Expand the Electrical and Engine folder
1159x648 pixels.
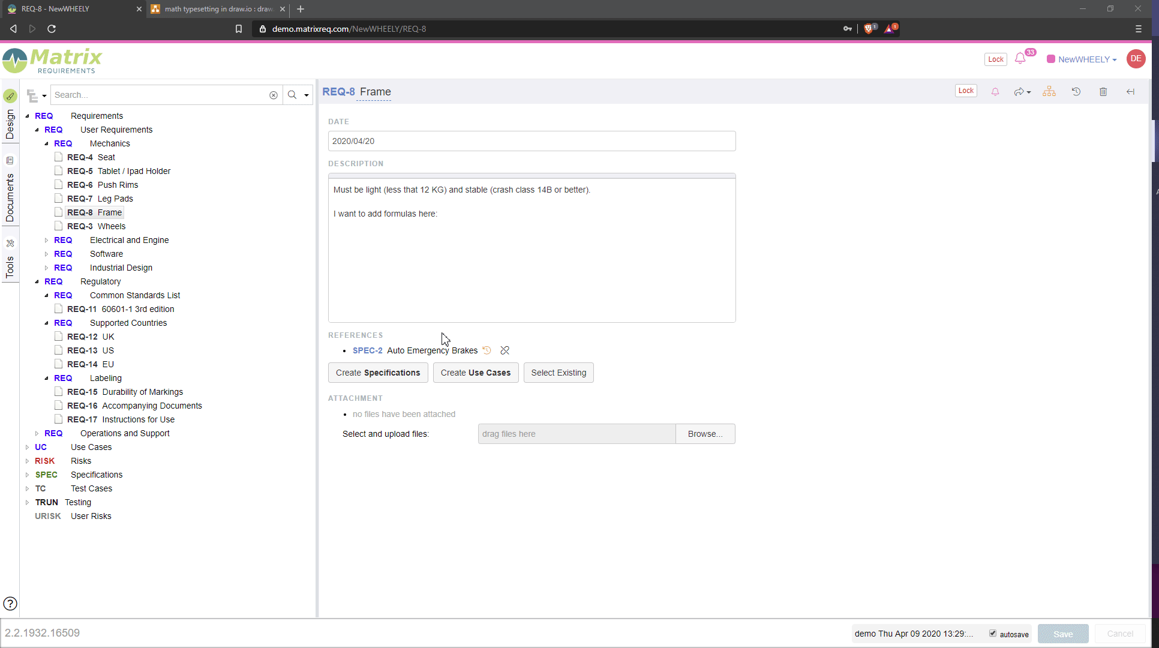point(47,241)
